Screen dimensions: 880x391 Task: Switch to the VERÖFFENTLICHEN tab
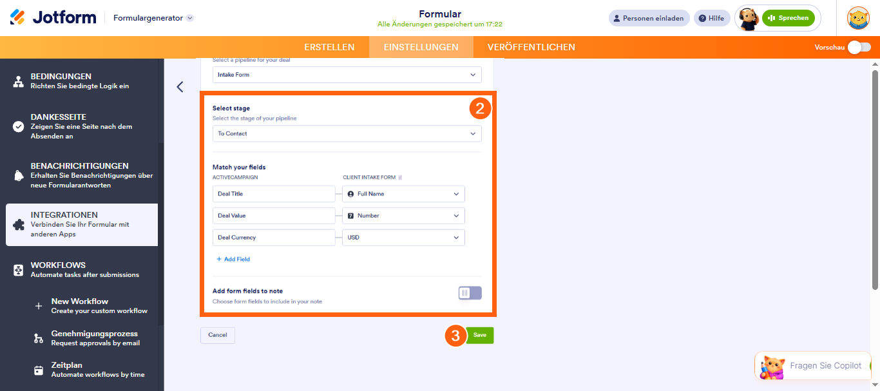point(531,47)
